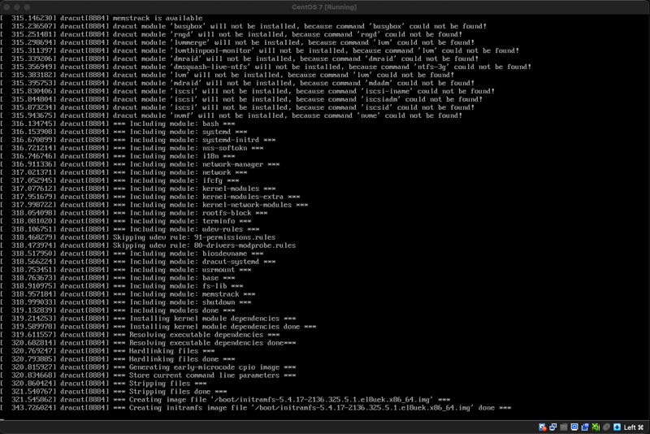Viewport: 650px width, 434px height.
Task: Click 'Including module: biosdevname' line
Action: [x=132, y=254]
